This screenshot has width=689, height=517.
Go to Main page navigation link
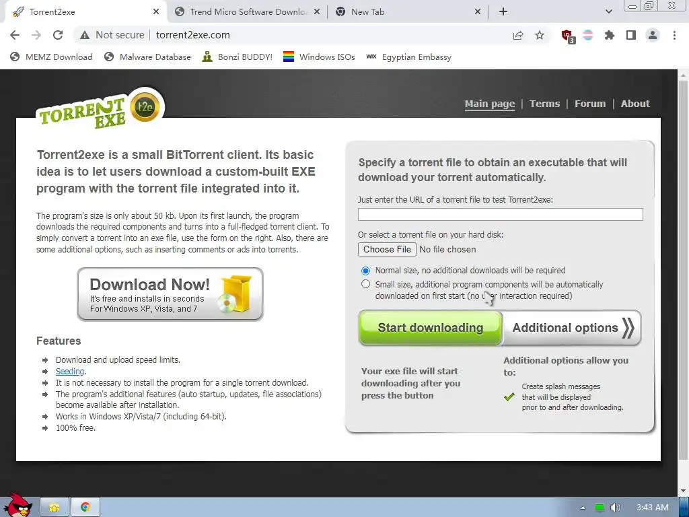coord(490,104)
